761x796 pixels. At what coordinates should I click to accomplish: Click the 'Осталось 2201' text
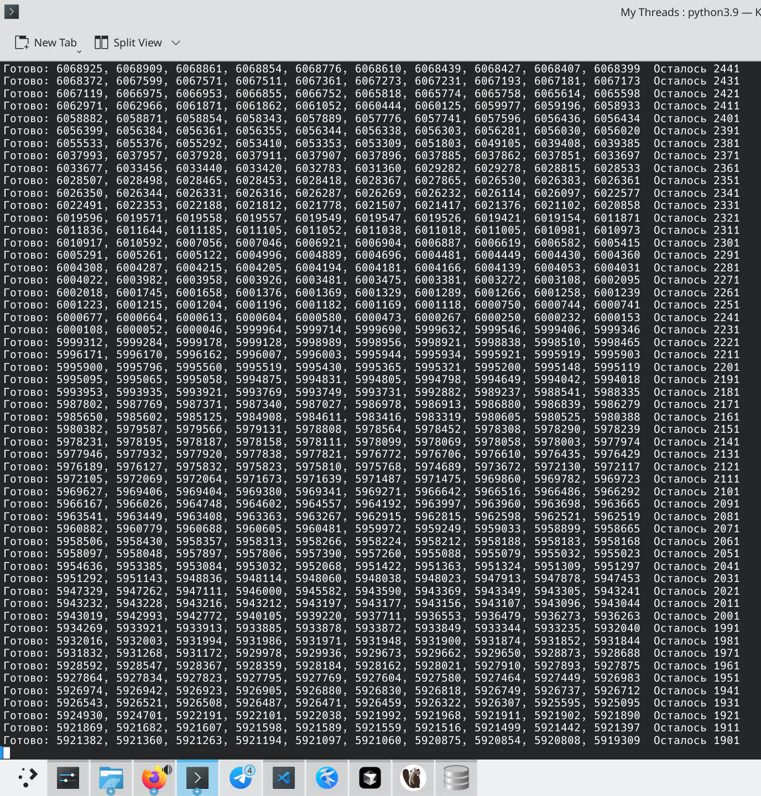pos(696,367)
